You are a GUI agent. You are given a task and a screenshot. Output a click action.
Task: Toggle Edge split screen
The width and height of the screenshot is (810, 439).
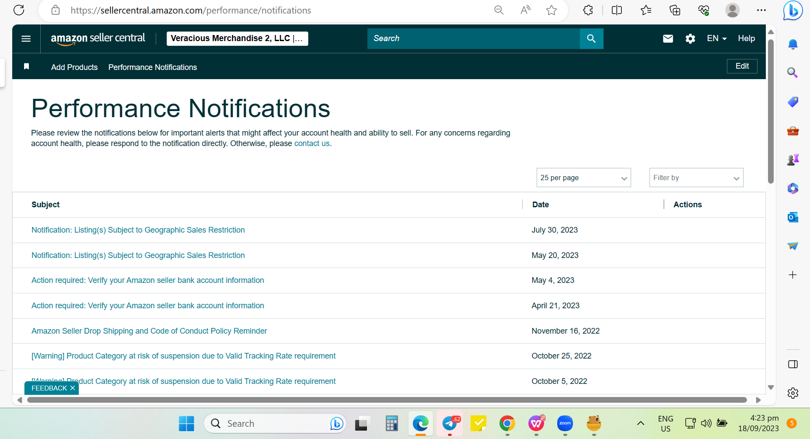pyautogui.click(x=617, y=10)
